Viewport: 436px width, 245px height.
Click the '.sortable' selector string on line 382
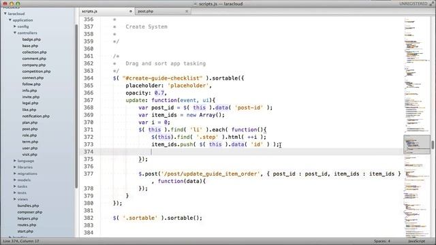(x=140, y=218)
